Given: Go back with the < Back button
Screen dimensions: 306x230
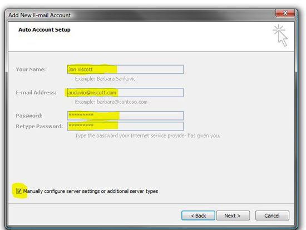Looking at the screenshot, I should (198, 216).
